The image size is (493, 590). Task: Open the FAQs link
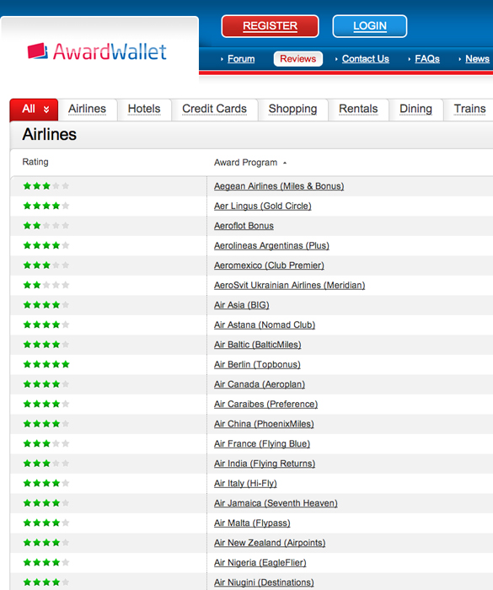click(427, 59)
